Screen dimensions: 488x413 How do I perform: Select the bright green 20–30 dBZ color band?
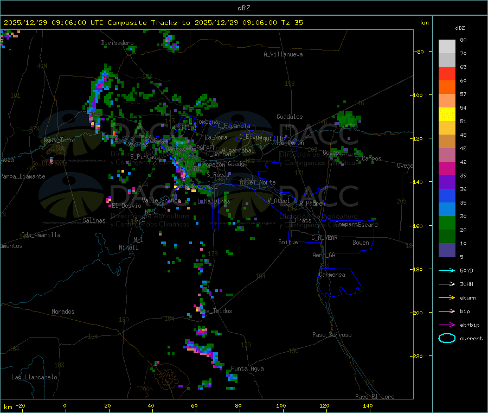click(447, 223)
